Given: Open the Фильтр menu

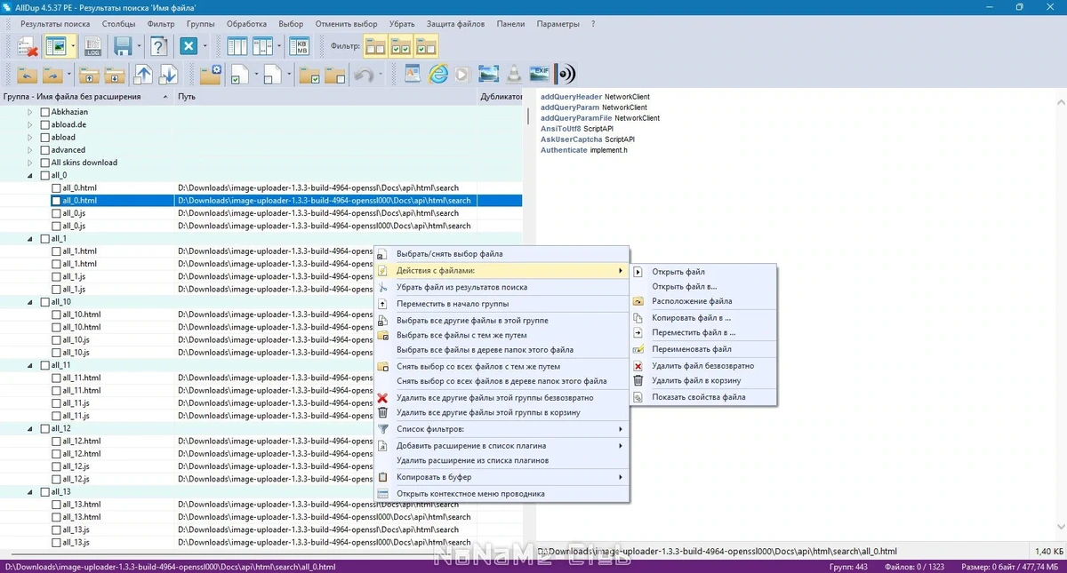Looking at the screenshot, I should pyautogui.click(x=161, y=24).
